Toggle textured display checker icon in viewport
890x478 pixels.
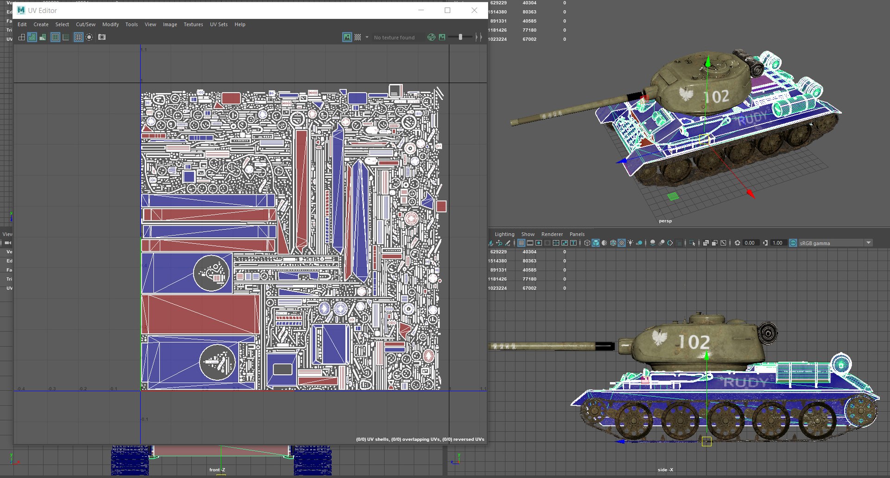pos(622,243)
